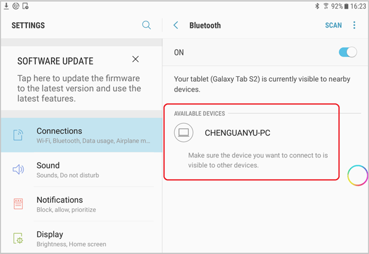369x254 pixels.
Task: Open the Display settings entry
Action: point(81,238)
